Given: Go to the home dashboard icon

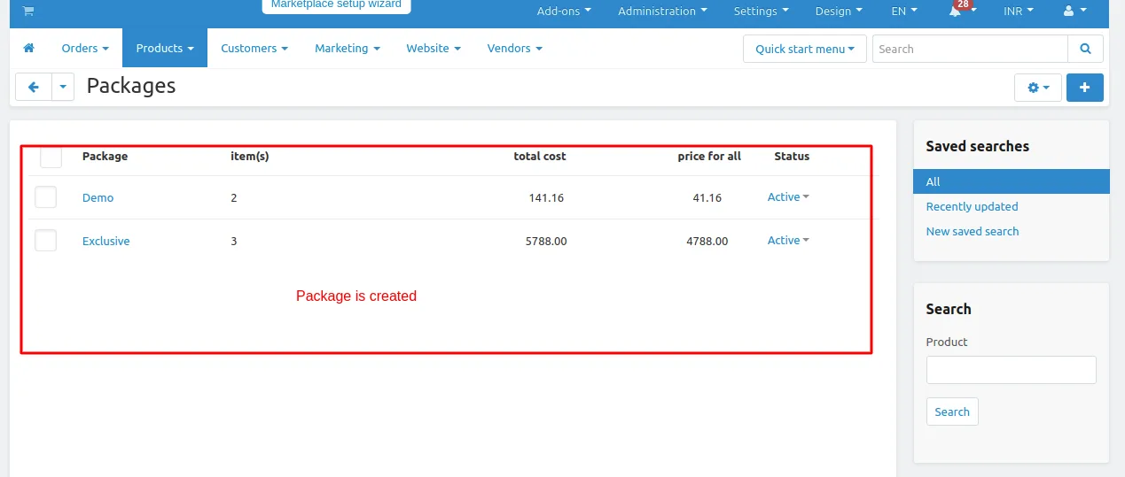Looking at the screenshot, I should [28, 49].
